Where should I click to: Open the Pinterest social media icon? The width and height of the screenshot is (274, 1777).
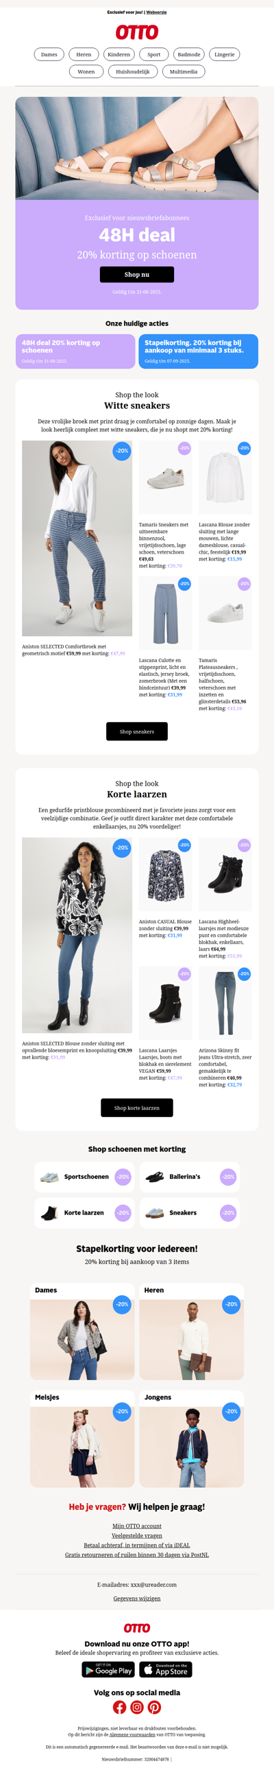click(154, 1707)
